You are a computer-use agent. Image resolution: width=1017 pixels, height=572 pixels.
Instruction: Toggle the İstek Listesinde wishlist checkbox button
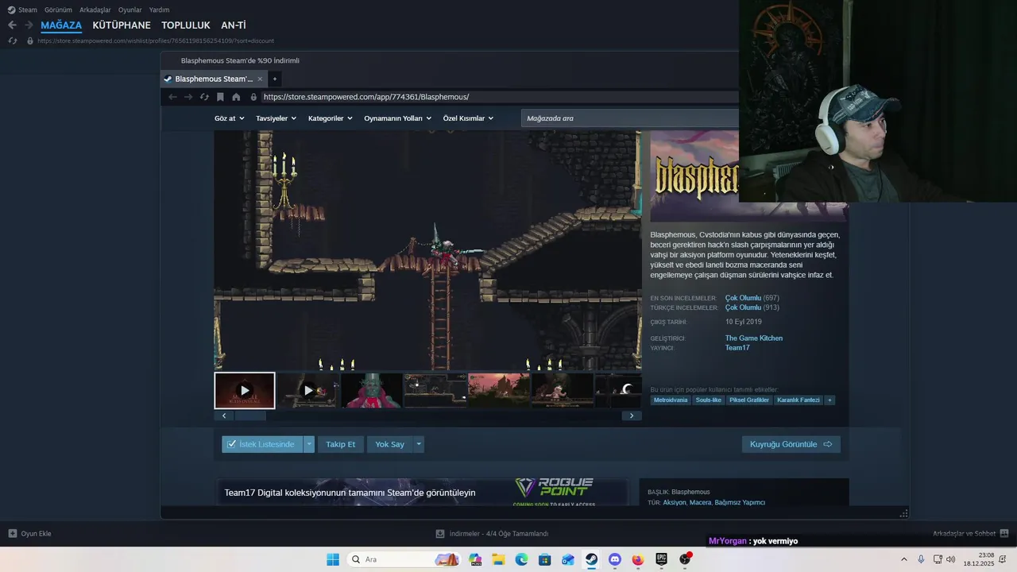[x=261, y=444]
